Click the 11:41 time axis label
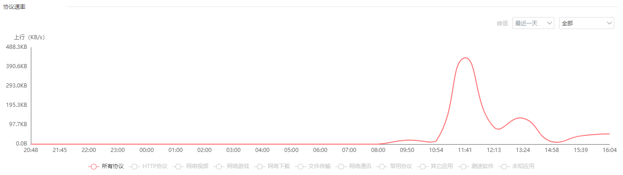Image resolution: width=623 pixels, height=175 pixels. [465, 150]
